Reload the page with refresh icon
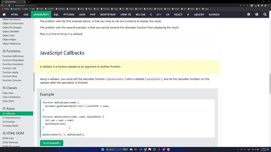The image size is (271, 152). coord(9,5)
